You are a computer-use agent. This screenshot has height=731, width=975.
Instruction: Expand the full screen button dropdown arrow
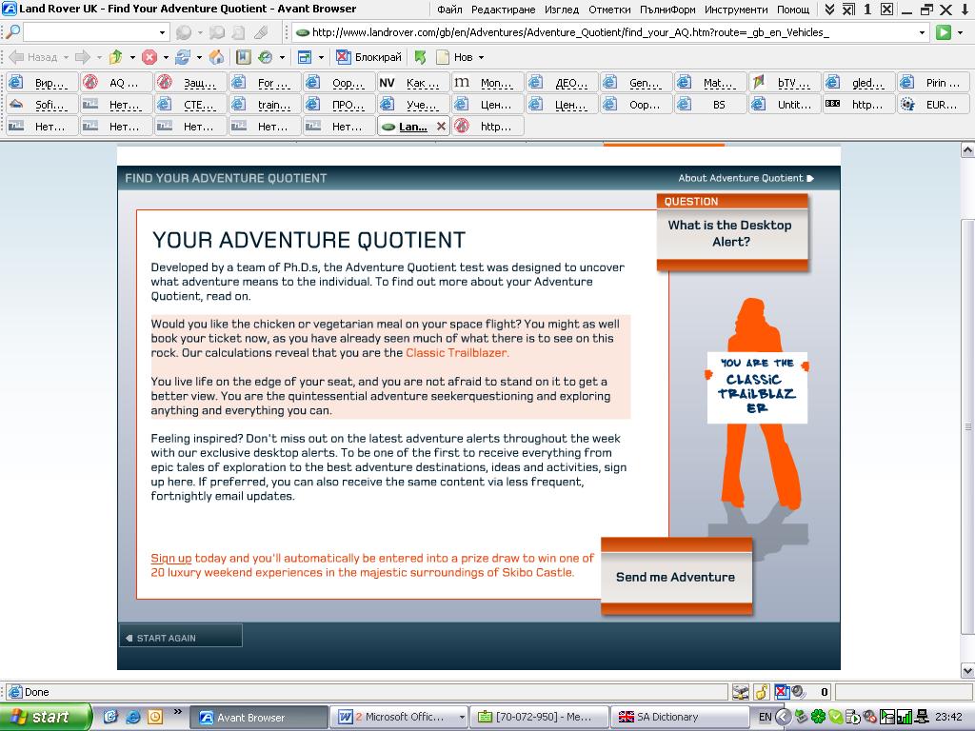[x=321, y=57]
